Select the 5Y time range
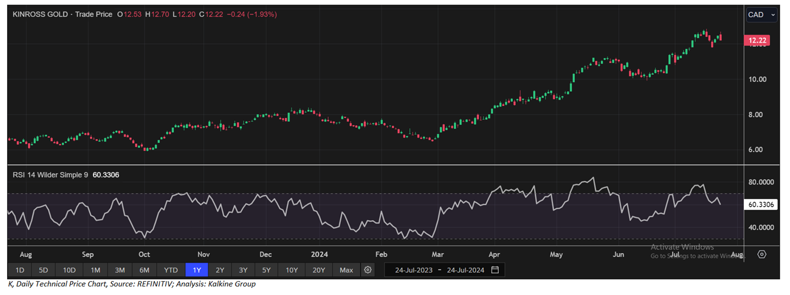 pos(267,270)
